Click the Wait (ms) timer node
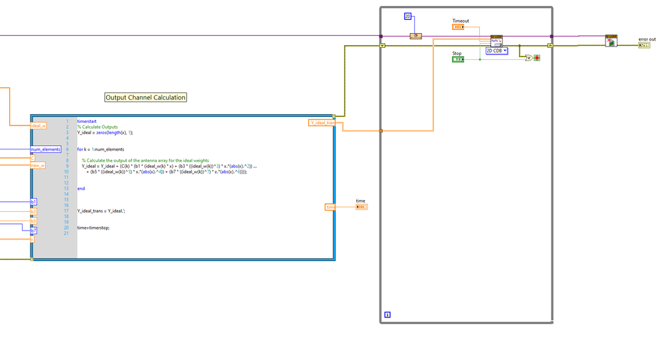 click(415, 36)
